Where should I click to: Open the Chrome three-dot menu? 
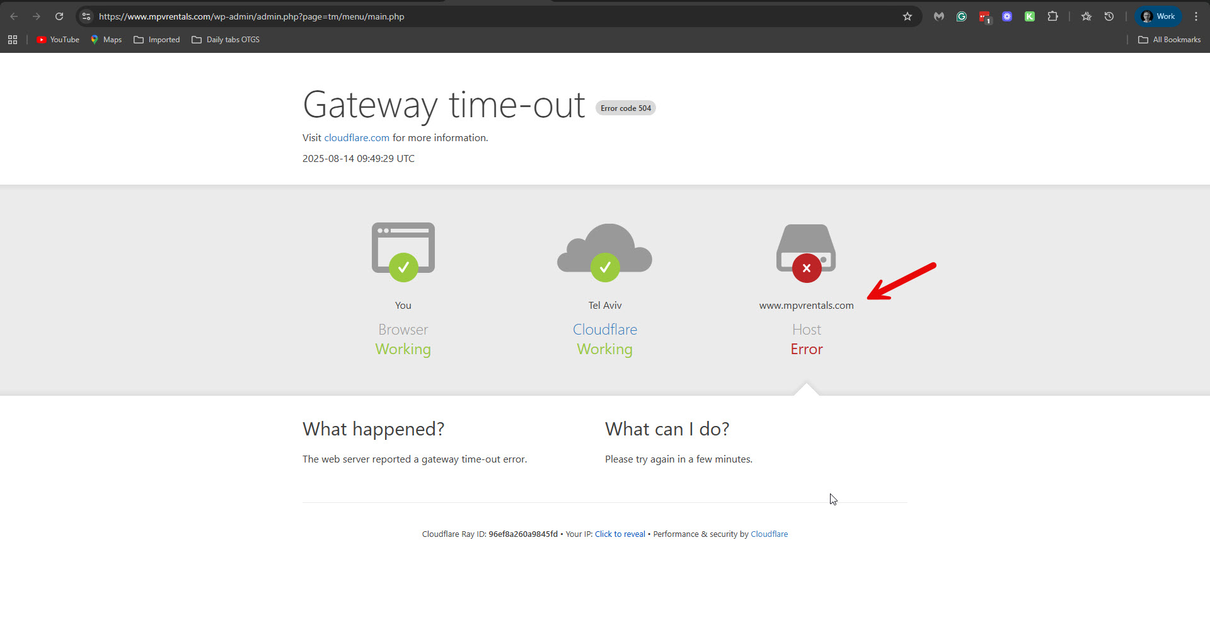(x=1196, y=16)
